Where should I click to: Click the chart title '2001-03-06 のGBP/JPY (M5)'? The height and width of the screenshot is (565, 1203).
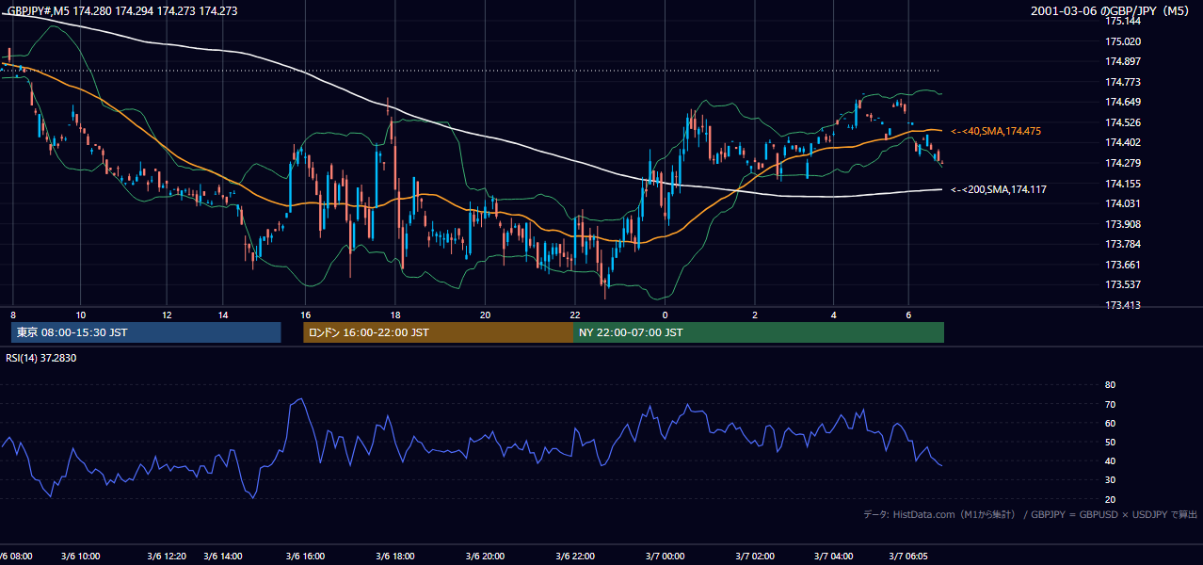click(x=1109, y=11)
